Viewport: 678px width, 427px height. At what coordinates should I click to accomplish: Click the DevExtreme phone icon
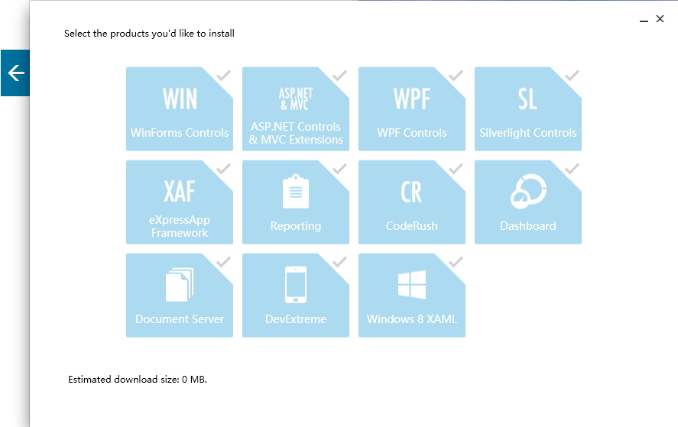[295, 284]
